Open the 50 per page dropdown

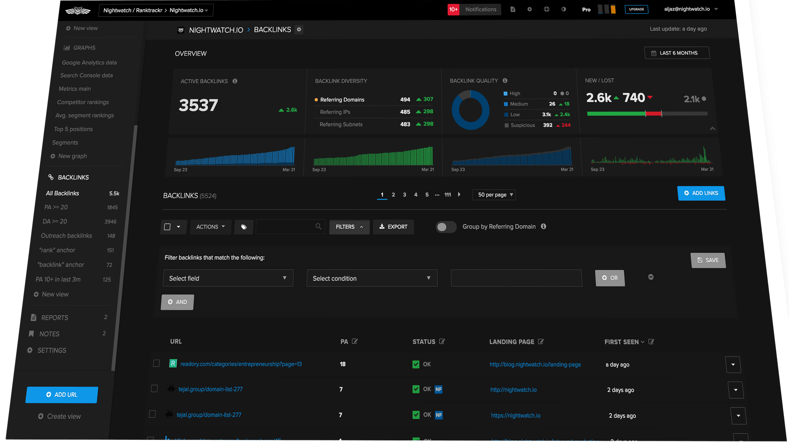click(x=494, y=195)
